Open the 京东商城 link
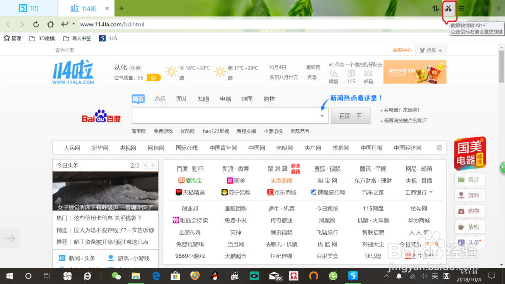This screenshot has height=284, width=505. 282,192
